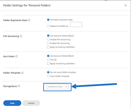Viewport: 131px width, 109px height.
Task: Open StorageZone help icon
Action: (19, 86)
